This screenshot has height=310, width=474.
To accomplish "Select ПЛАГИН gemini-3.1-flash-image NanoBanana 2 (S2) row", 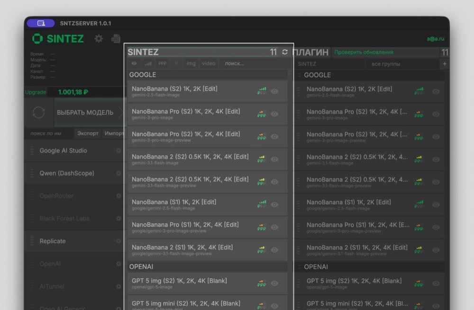I will point(369,159).
